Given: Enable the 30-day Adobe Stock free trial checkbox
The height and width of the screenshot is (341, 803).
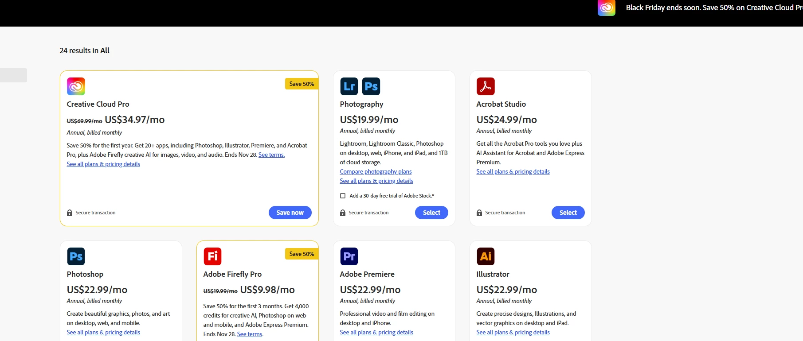Looking at the screenshot, I should tap(343, 196).
